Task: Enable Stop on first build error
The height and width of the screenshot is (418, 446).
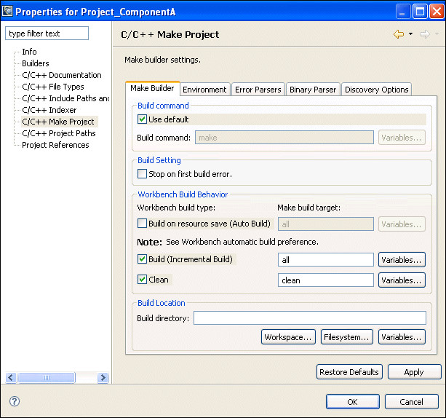Action: pos(143,174)
